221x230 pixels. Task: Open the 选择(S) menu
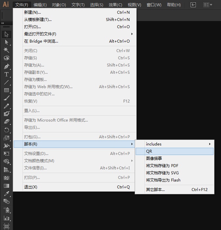[x=96, y=5]
